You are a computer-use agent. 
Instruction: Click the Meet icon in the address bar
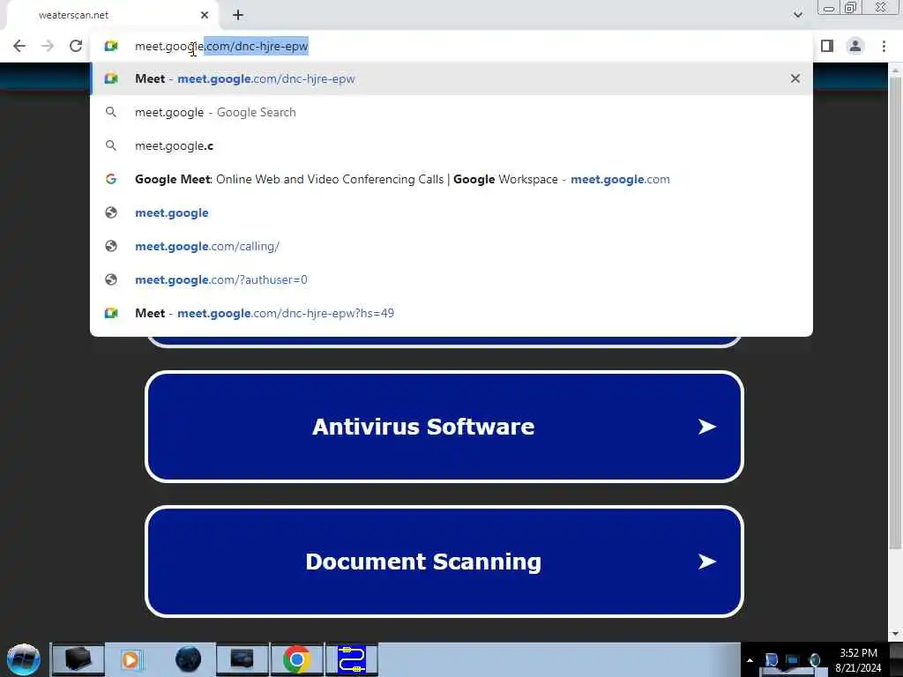[111, 46]
